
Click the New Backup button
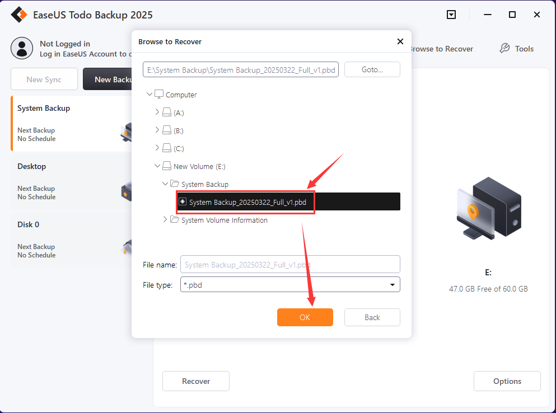[x=108, y=79]
